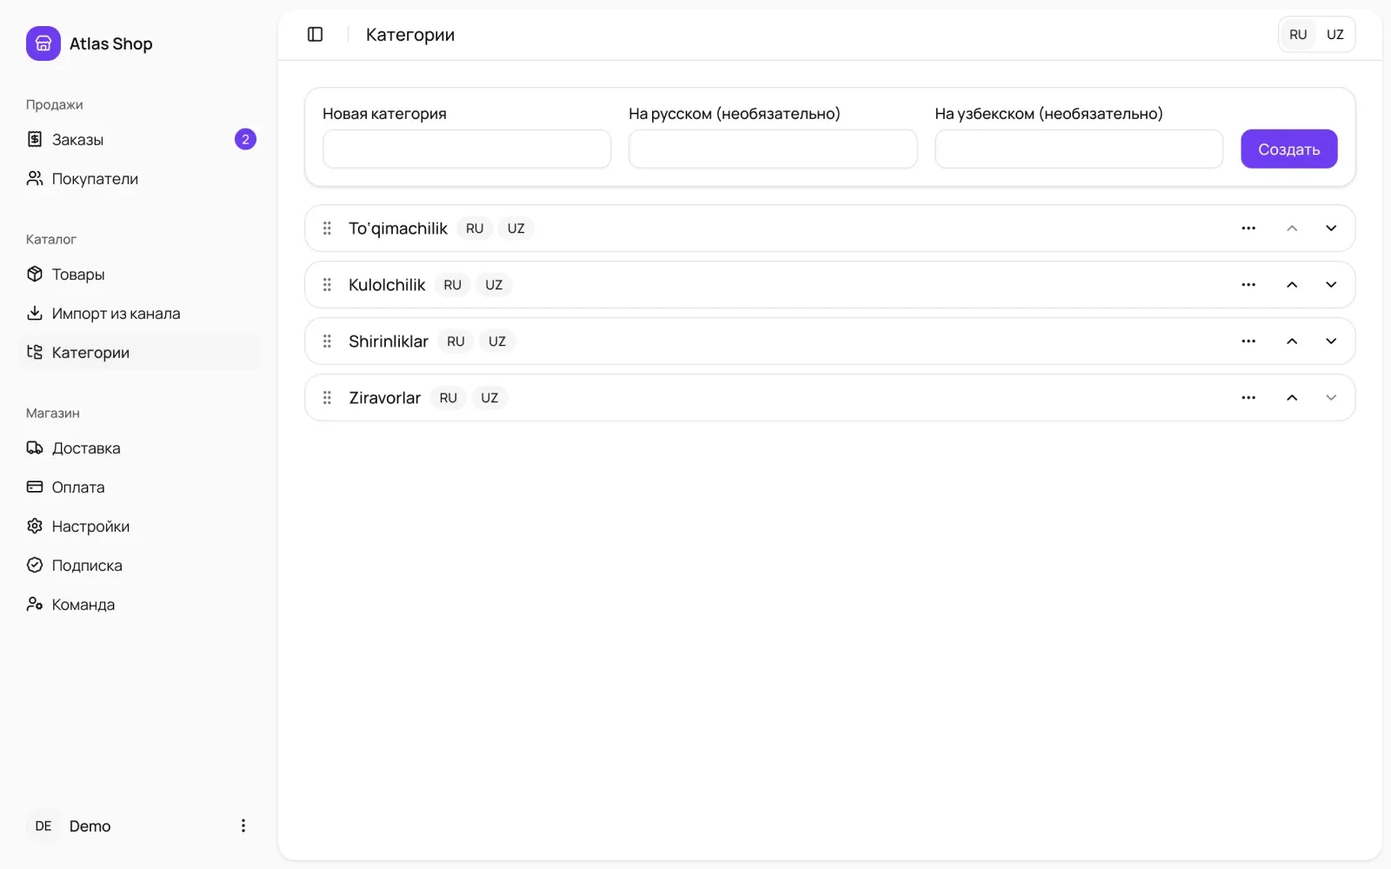
Task: Focus the Новая категория input field
Action: click(467, 149)
